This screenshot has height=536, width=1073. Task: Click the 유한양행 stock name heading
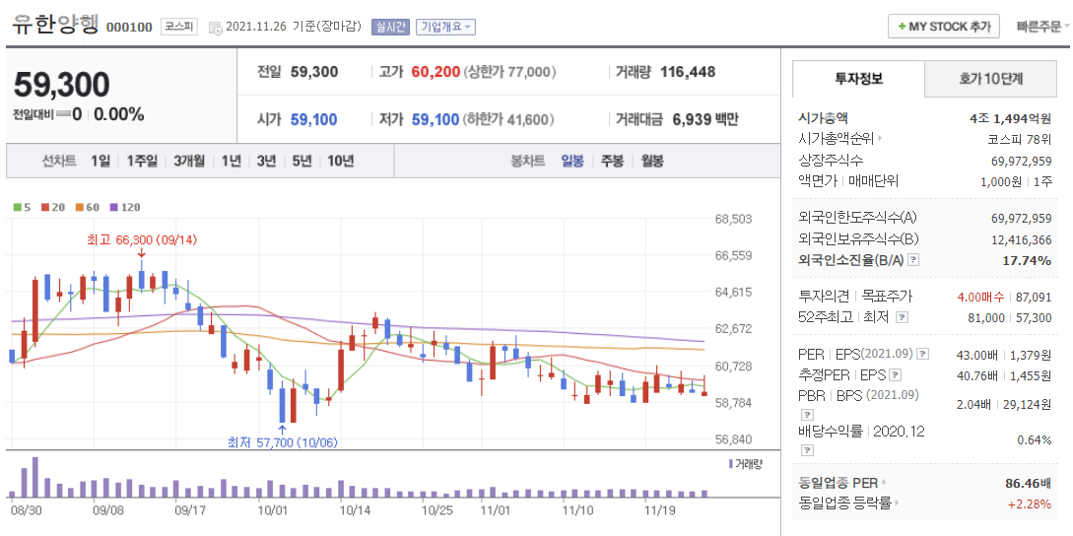pos(56,24)
